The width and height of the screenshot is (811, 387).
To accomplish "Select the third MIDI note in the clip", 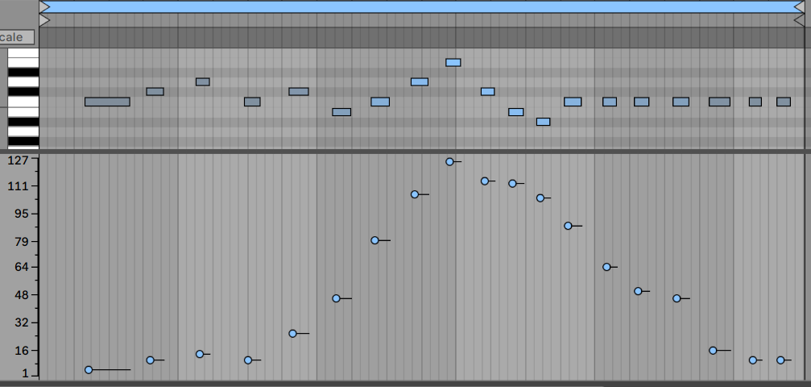I will tap(203, 82).
